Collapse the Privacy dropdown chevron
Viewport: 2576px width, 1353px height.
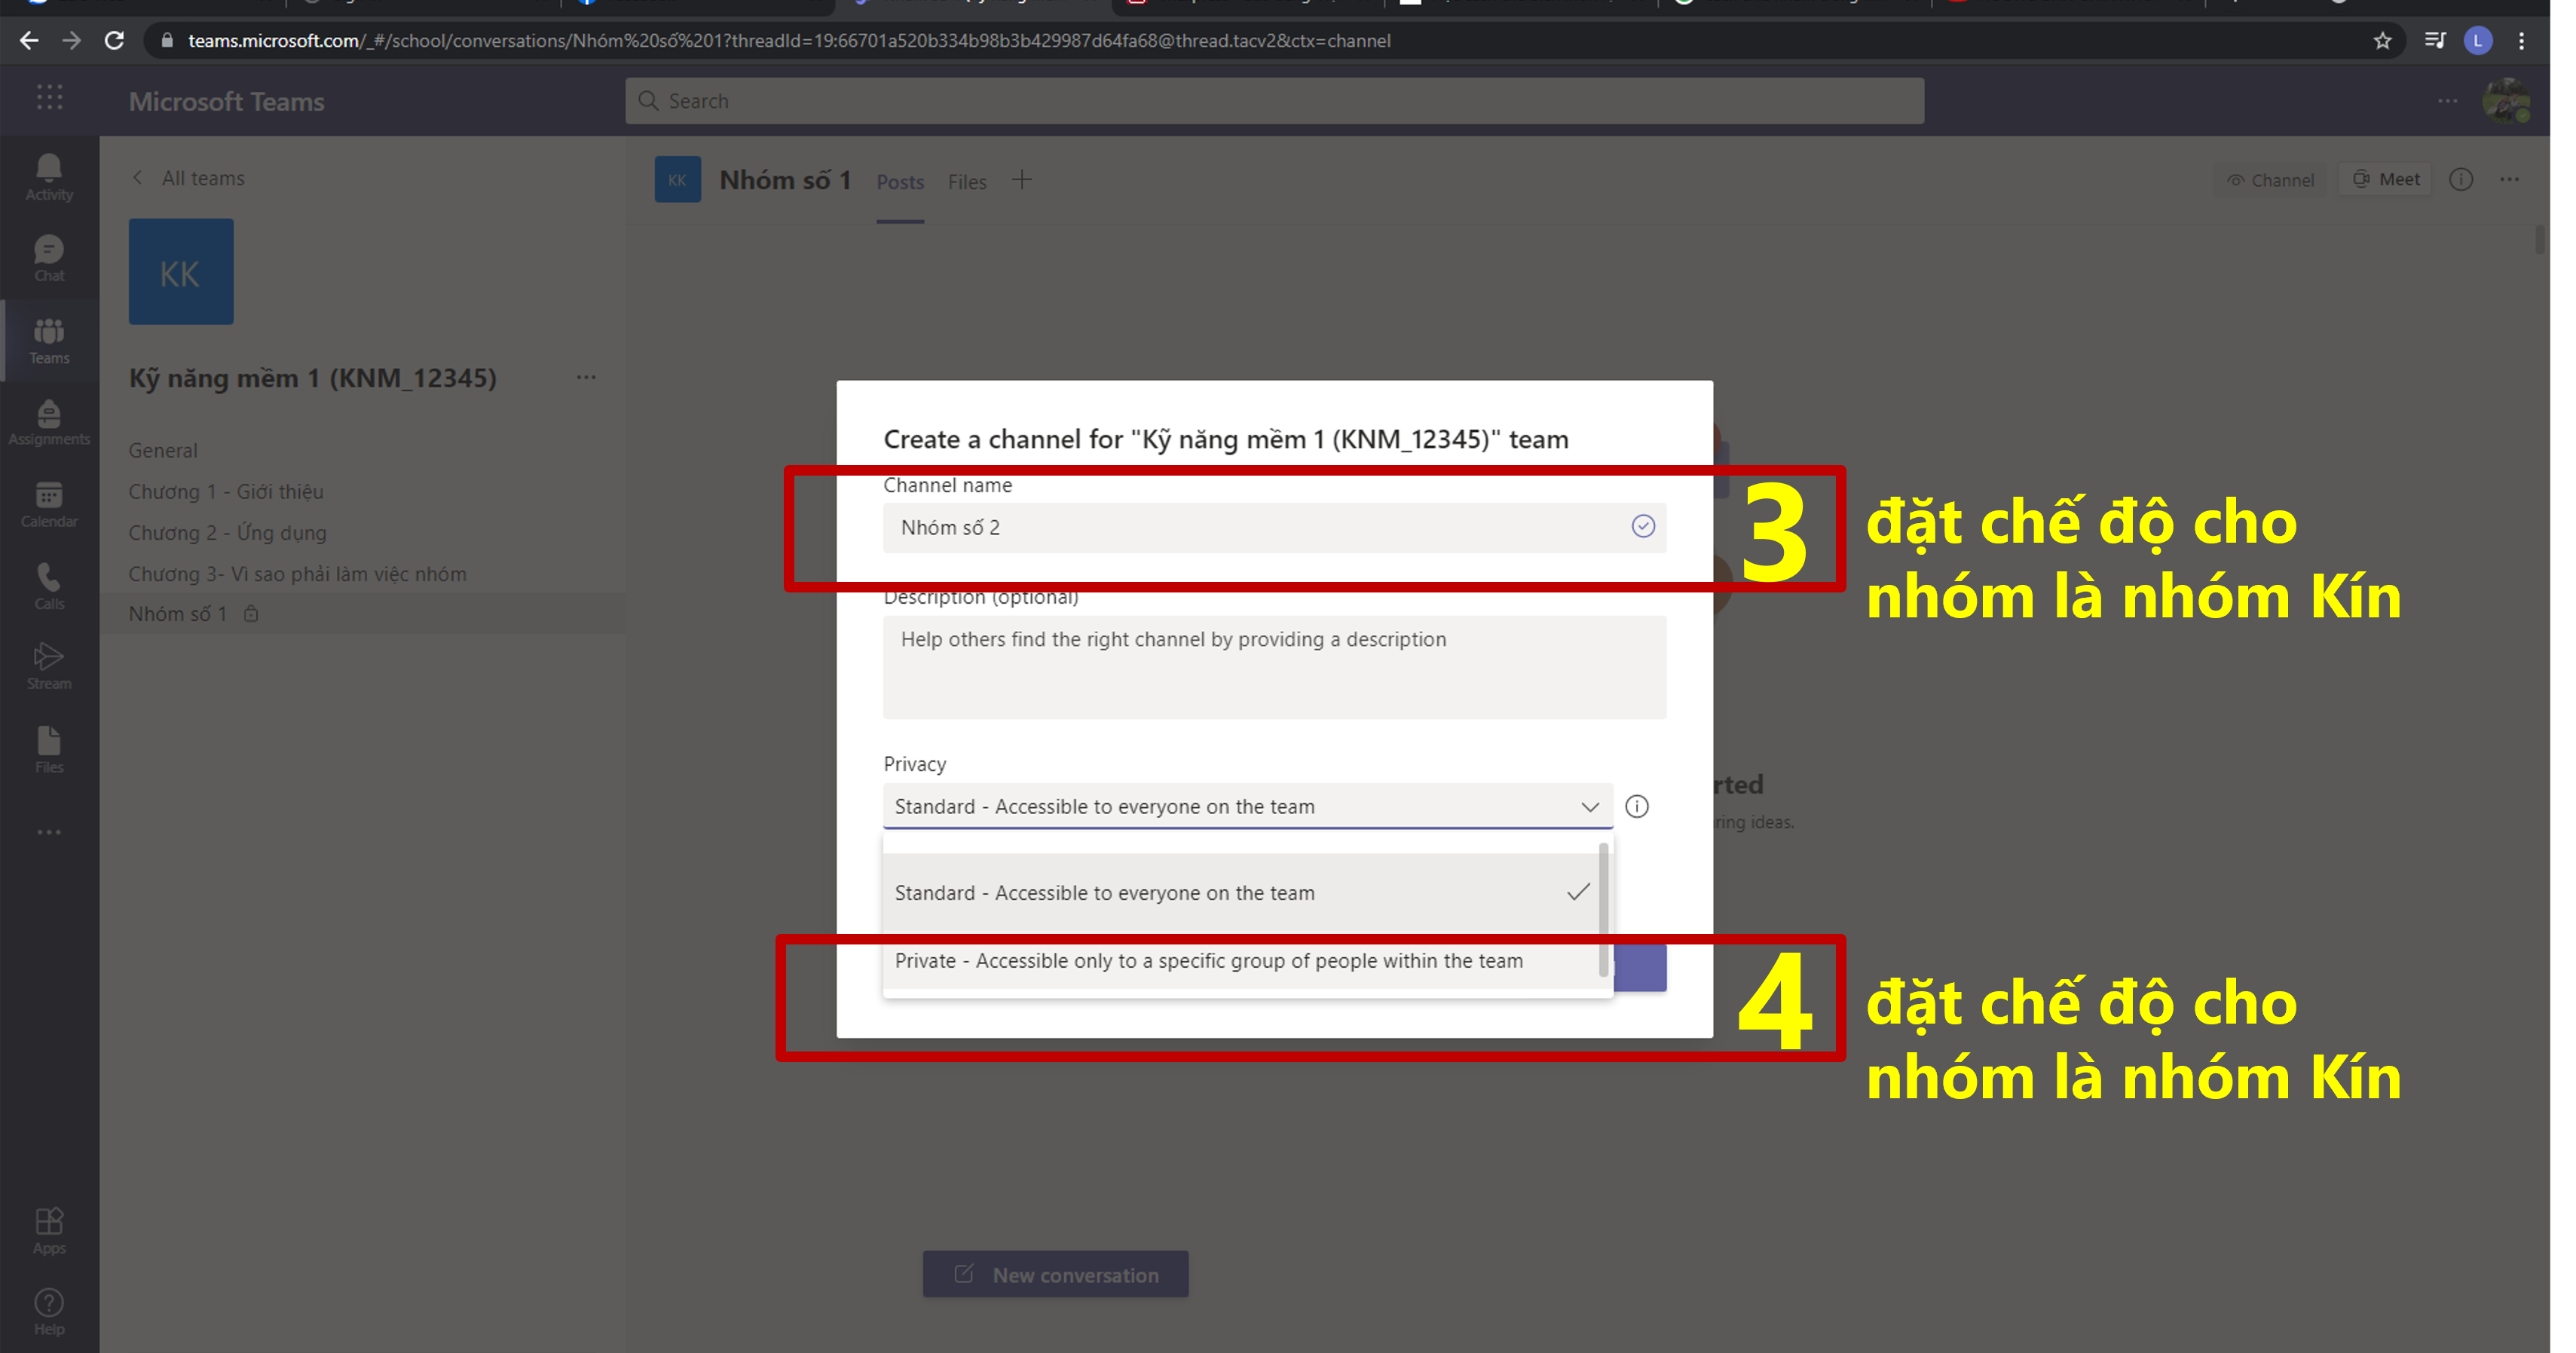click(x=1589, y=806)
